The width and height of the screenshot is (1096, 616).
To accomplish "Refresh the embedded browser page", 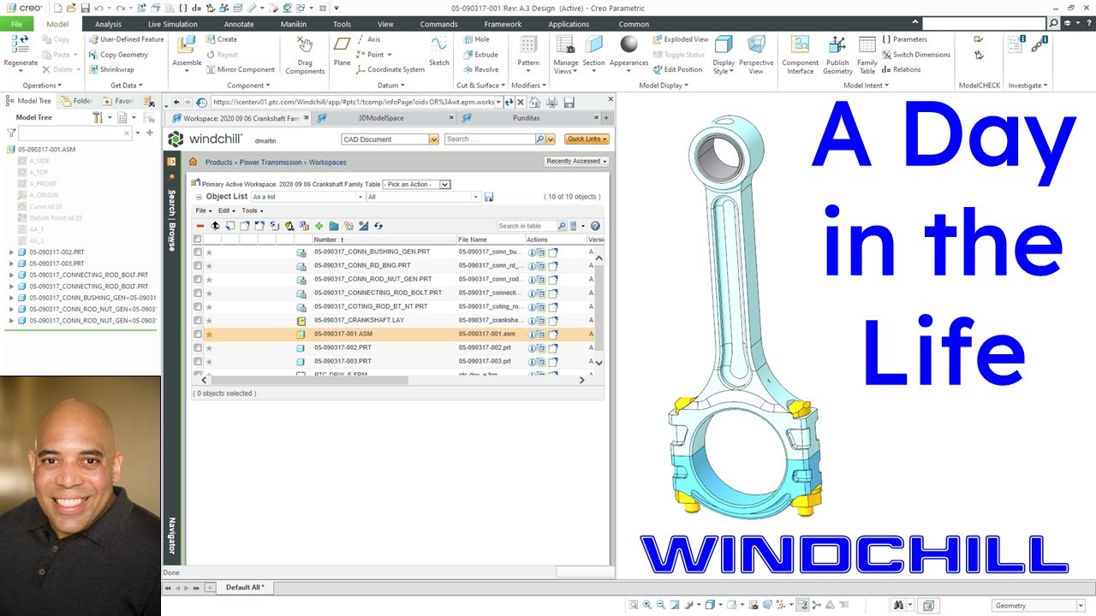I will coord(509,102).
